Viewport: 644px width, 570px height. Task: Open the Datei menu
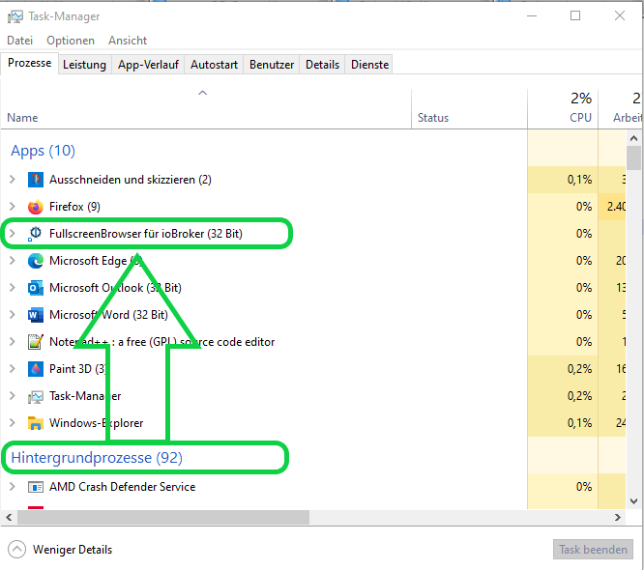[19, 41]
